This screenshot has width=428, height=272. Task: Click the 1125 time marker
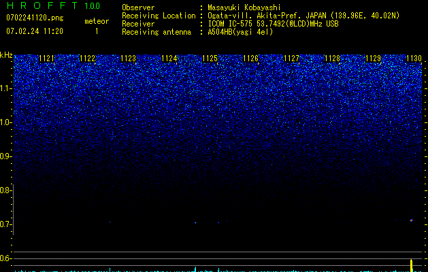click(210, 58)
